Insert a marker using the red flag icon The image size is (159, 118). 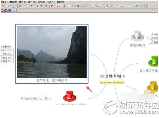click(52, 6)
